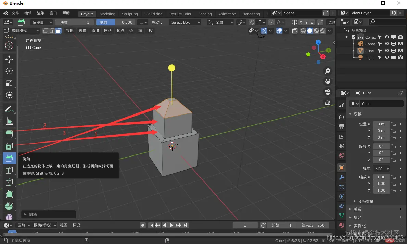The image size is (407, 244).
Task: Open the Select Box drag dropdown
Action: click(x=185, y=22)
